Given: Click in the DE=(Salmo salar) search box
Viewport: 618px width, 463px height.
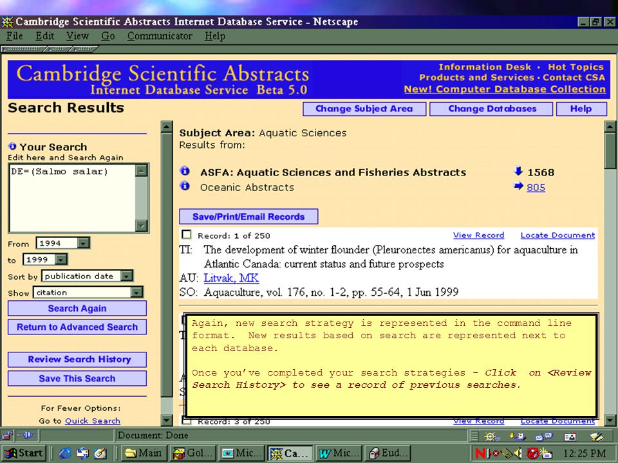Looking at the screenshot, I should coord(72,198).
